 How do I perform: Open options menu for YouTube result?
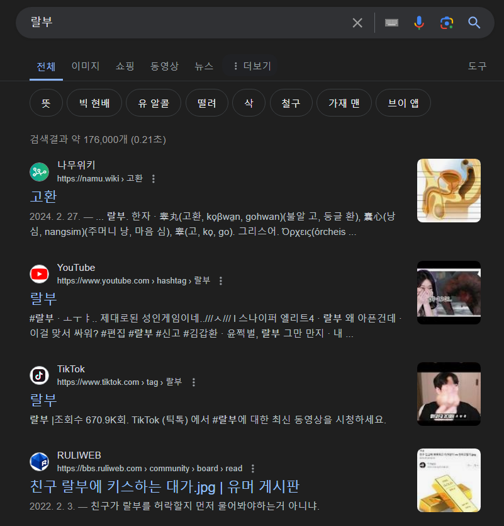point(220,281)
